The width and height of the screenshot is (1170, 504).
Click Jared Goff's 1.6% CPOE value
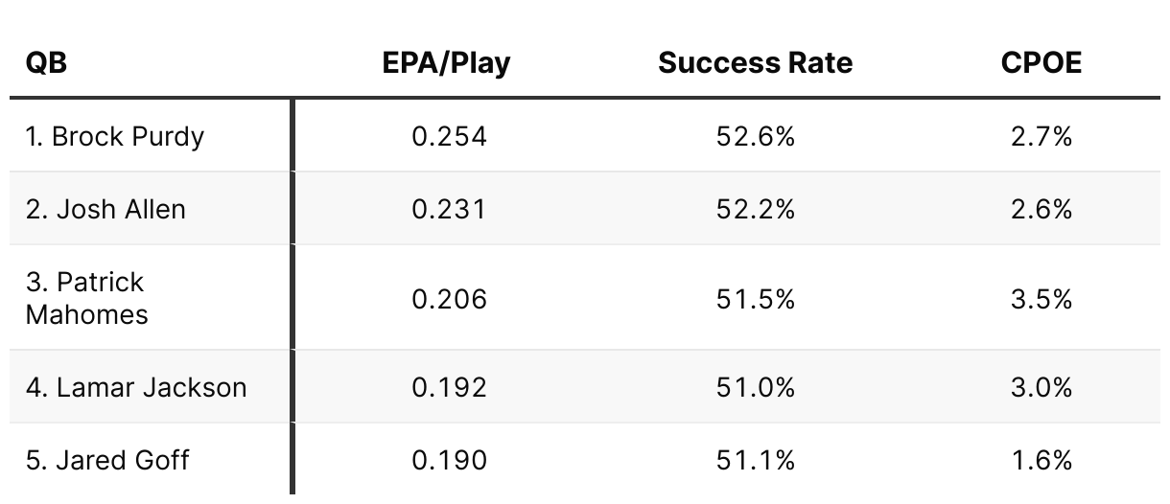click(x=1041, y=460)
